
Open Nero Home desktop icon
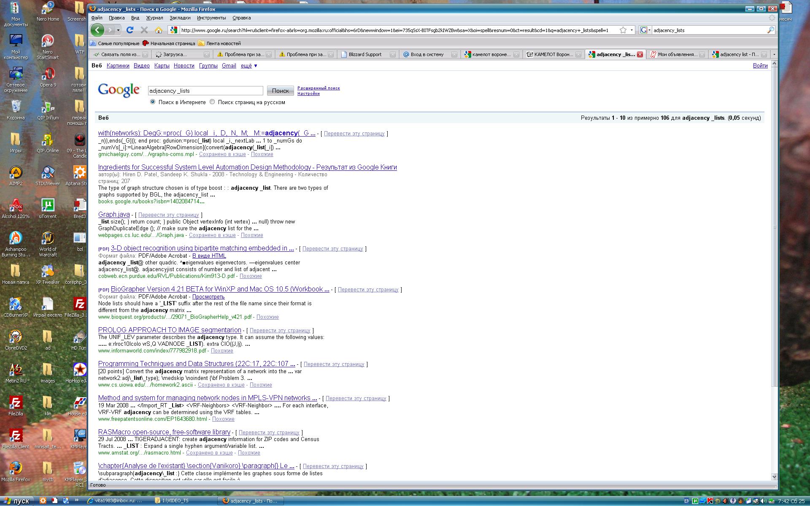click(48, 11)
